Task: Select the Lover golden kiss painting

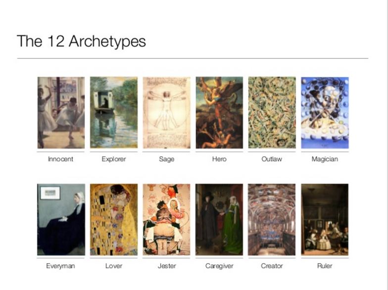Action: (114, 220)
